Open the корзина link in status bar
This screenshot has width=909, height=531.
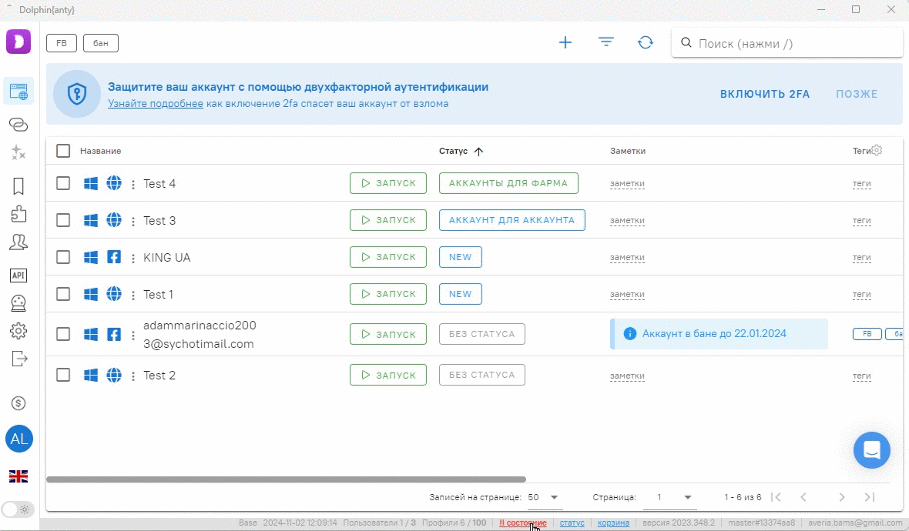pos(613,523)
